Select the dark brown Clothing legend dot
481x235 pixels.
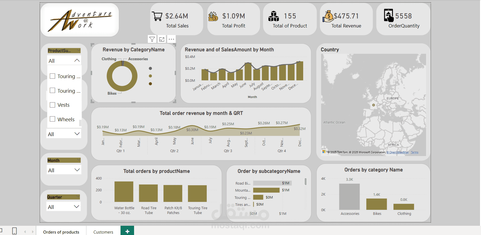tap(150, 84)
